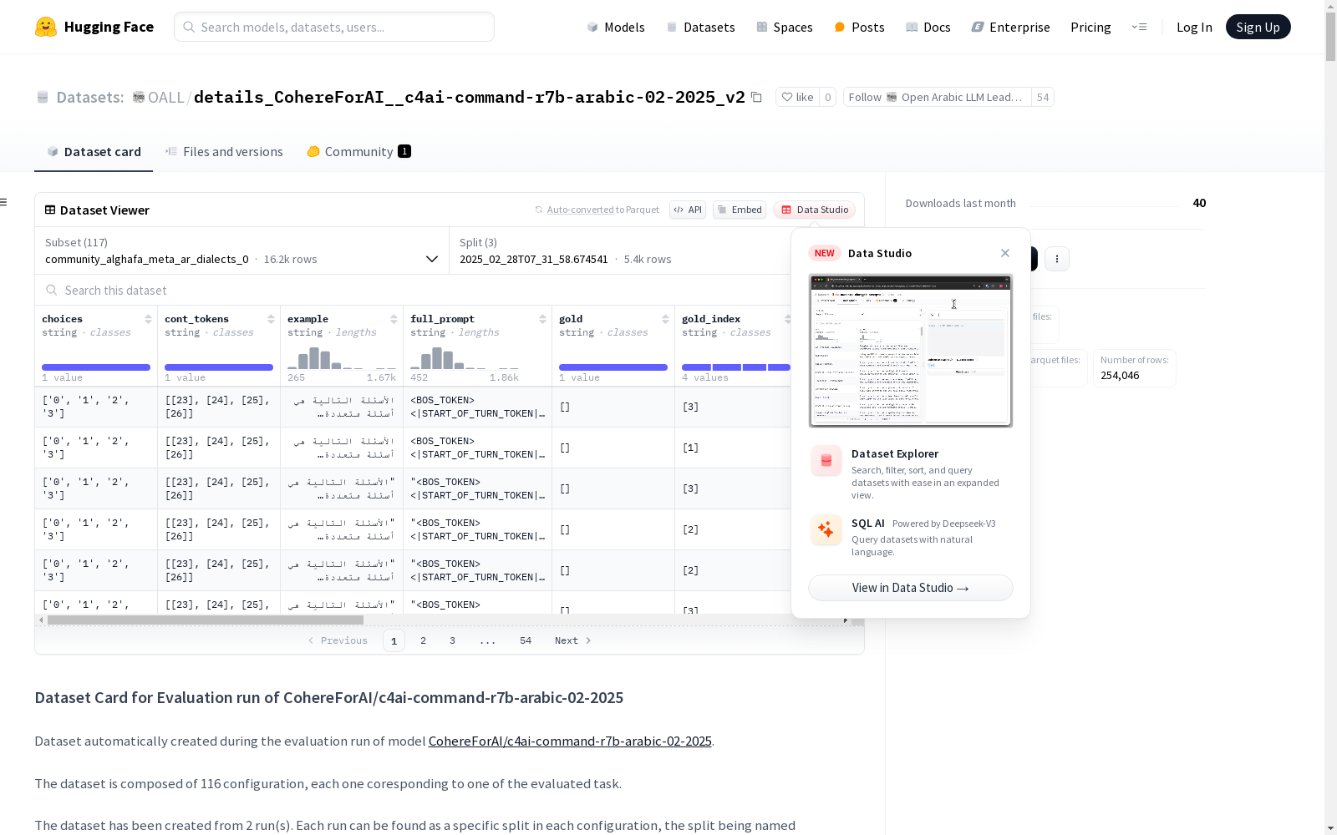
Task: Click the Sign Up button
Action: (1258, 27)
